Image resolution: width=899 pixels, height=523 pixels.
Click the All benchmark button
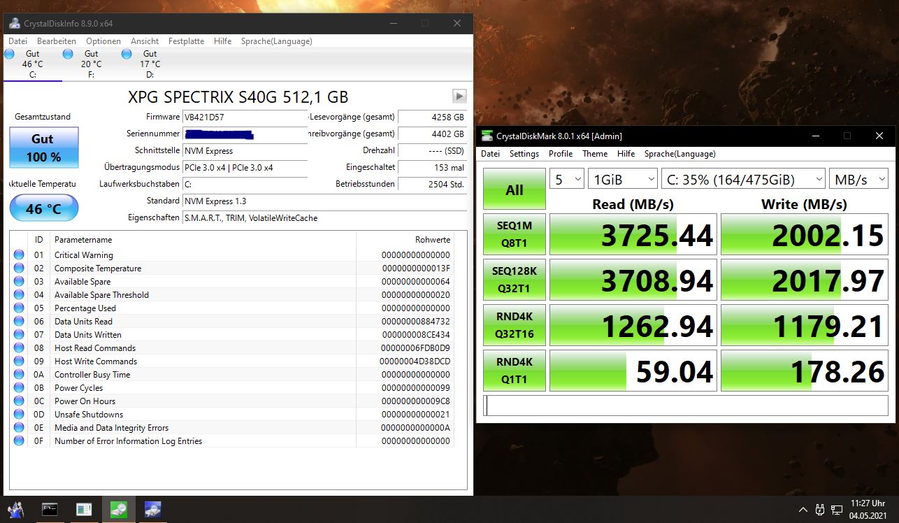(x=515, y=189)
